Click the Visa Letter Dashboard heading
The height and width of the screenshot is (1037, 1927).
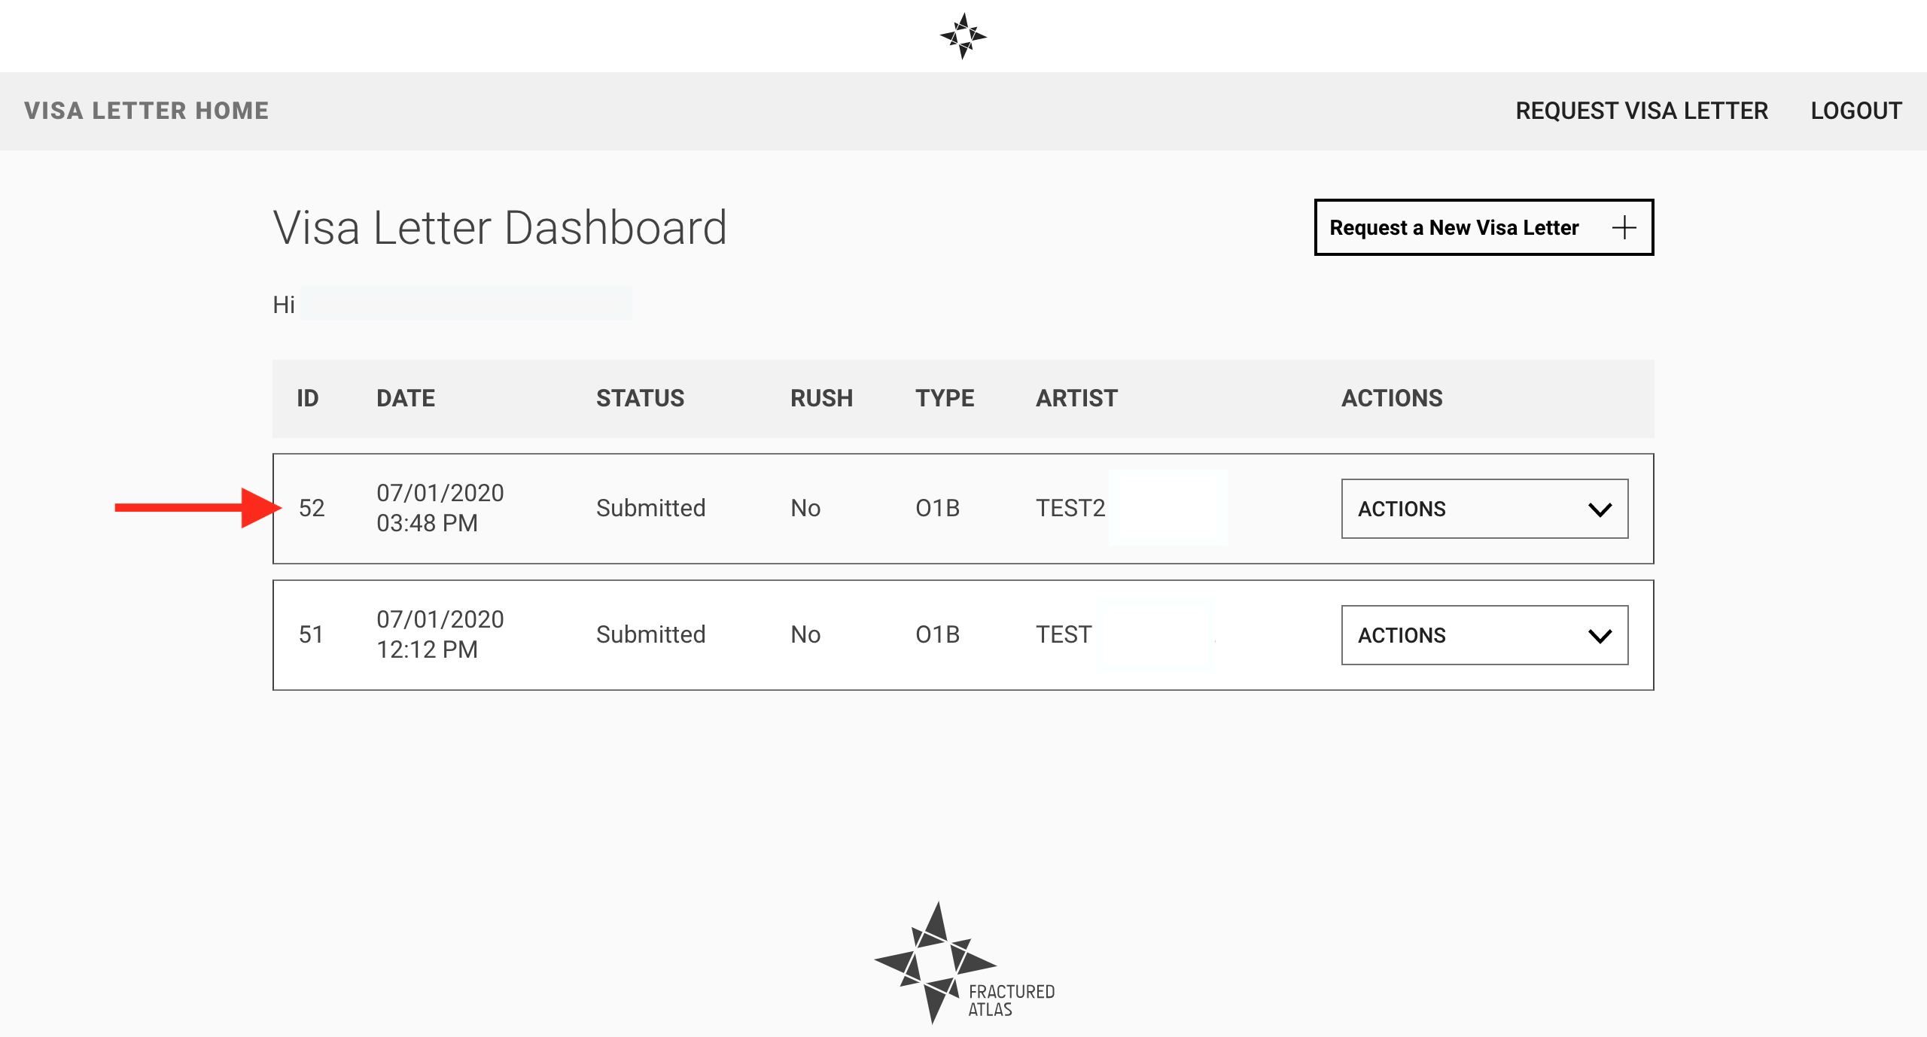click(500, 228)
